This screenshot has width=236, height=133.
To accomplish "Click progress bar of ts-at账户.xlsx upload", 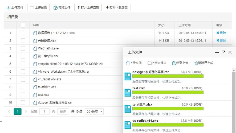I will [x=168, y=109].
